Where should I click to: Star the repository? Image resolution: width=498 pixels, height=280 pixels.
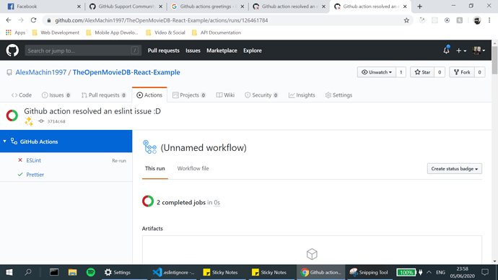point(422,72)
